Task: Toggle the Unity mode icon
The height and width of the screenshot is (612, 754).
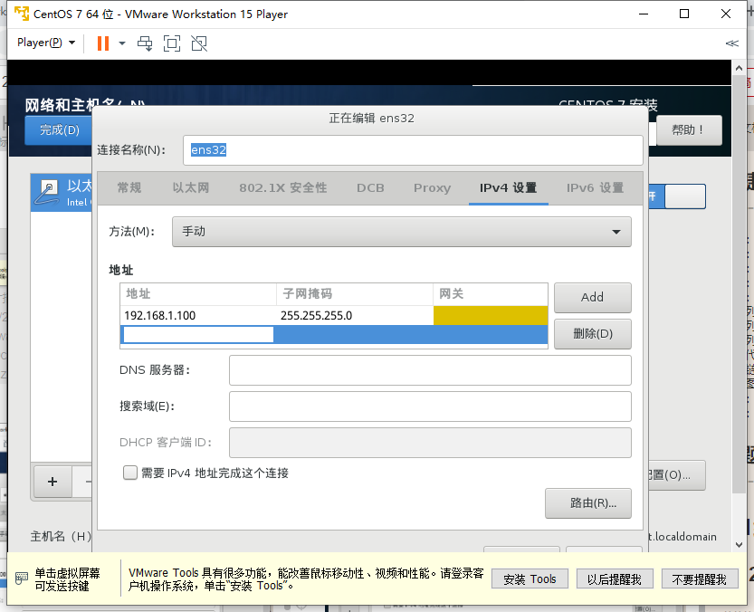Action: pyautogui.click(x=199, y=43)
